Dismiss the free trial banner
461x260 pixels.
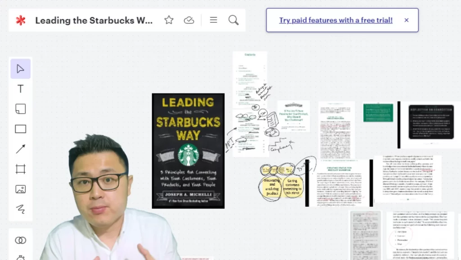point(407,20)
